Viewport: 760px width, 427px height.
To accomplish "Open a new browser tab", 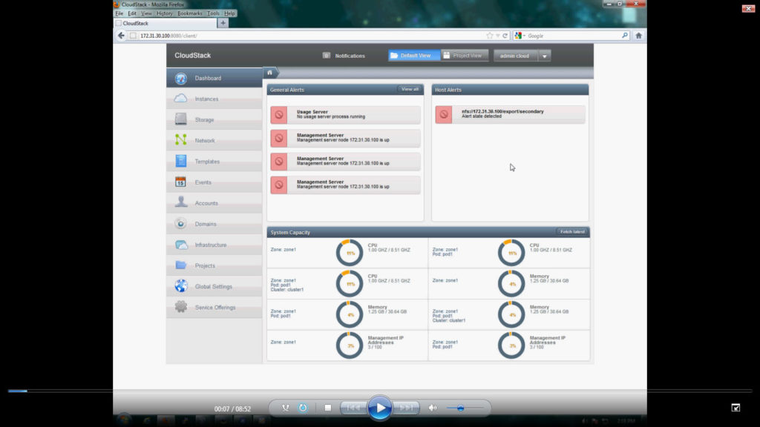I will pyautogui.click(x=223, y=23).
